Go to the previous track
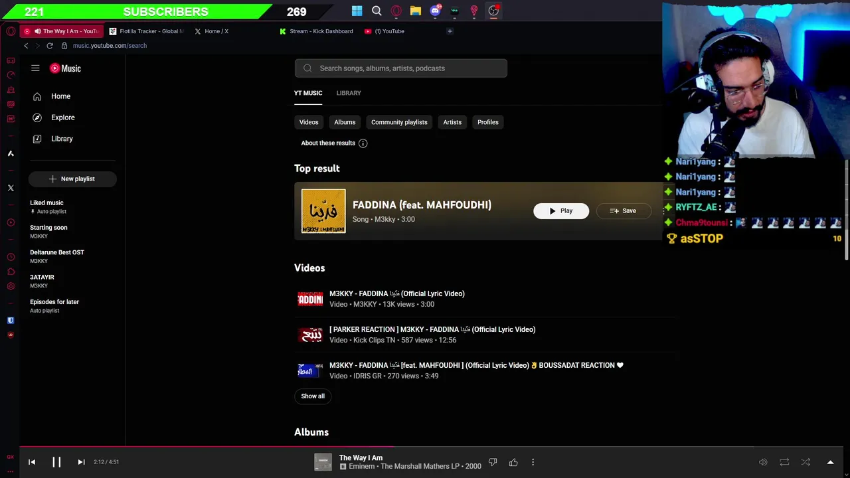The height and width of the screenshot is (478, 850). pyautogui.click(x=32, y=462)
